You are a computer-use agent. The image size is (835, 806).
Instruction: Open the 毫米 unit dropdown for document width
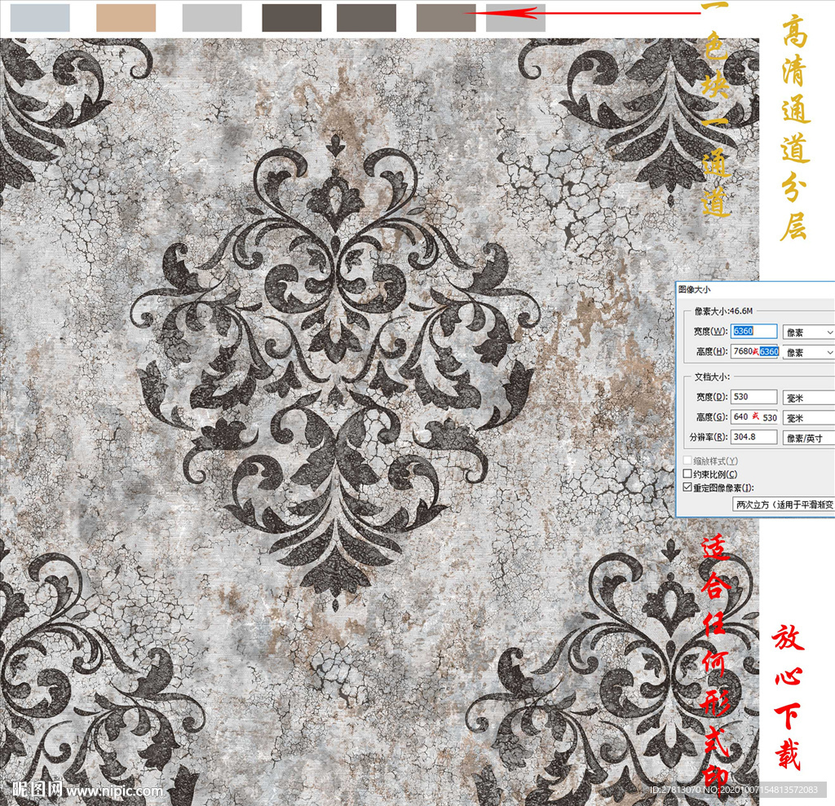tap(808, 399)
